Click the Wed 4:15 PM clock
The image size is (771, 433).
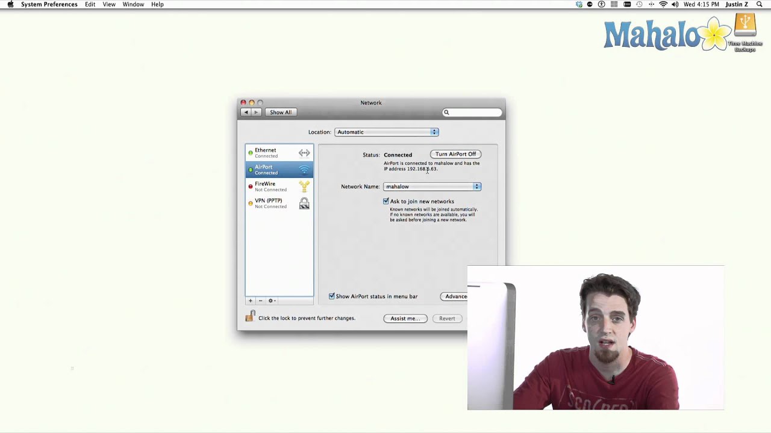tap(701, 4)
